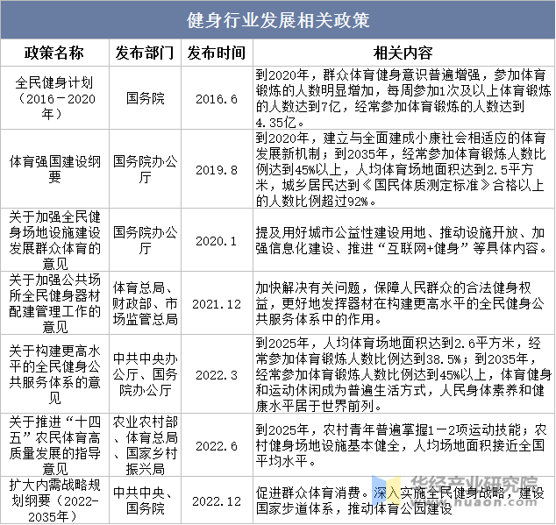Select the 发布部门 column header
Screen dimensions: 556x525
click(145, 53)
